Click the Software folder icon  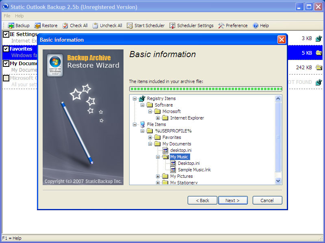(149, 105)
